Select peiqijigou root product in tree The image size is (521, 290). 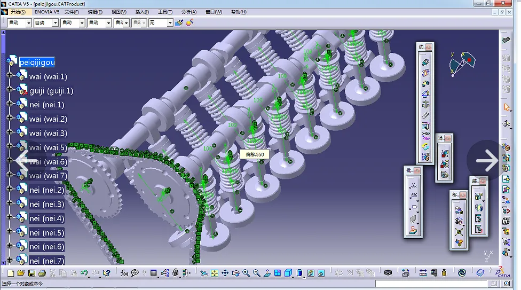pos(37,62)
